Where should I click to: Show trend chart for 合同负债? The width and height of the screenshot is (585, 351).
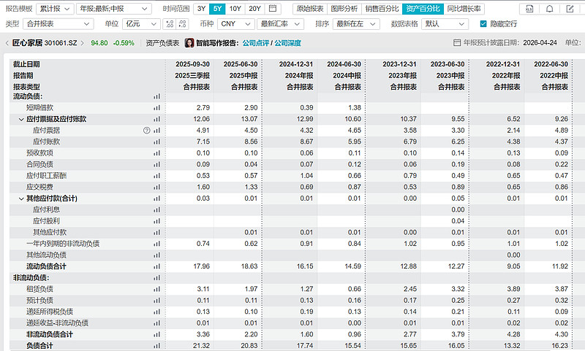click(x=156, y=164)
